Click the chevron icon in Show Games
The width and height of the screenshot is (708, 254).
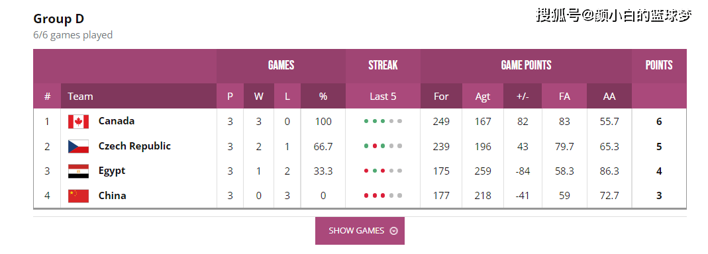393,231
